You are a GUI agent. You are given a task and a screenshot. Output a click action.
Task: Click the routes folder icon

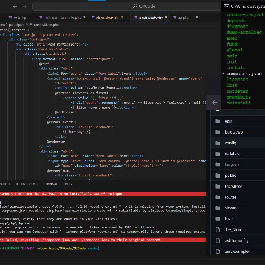[218, 197]
